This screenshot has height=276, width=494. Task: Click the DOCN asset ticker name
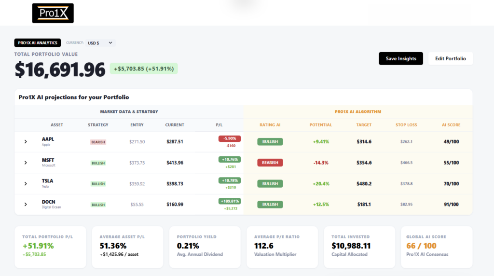click(x=49, y=202)
